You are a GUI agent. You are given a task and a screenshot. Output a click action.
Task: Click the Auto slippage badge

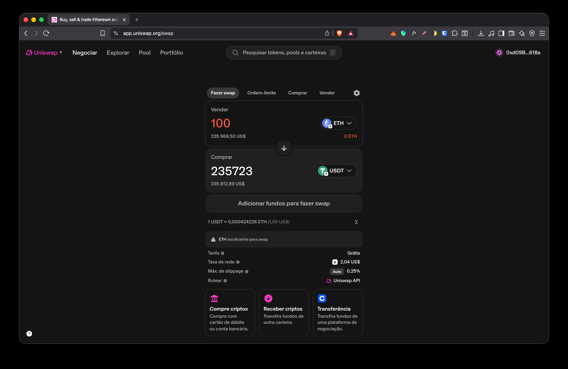(x=337, y=272)
